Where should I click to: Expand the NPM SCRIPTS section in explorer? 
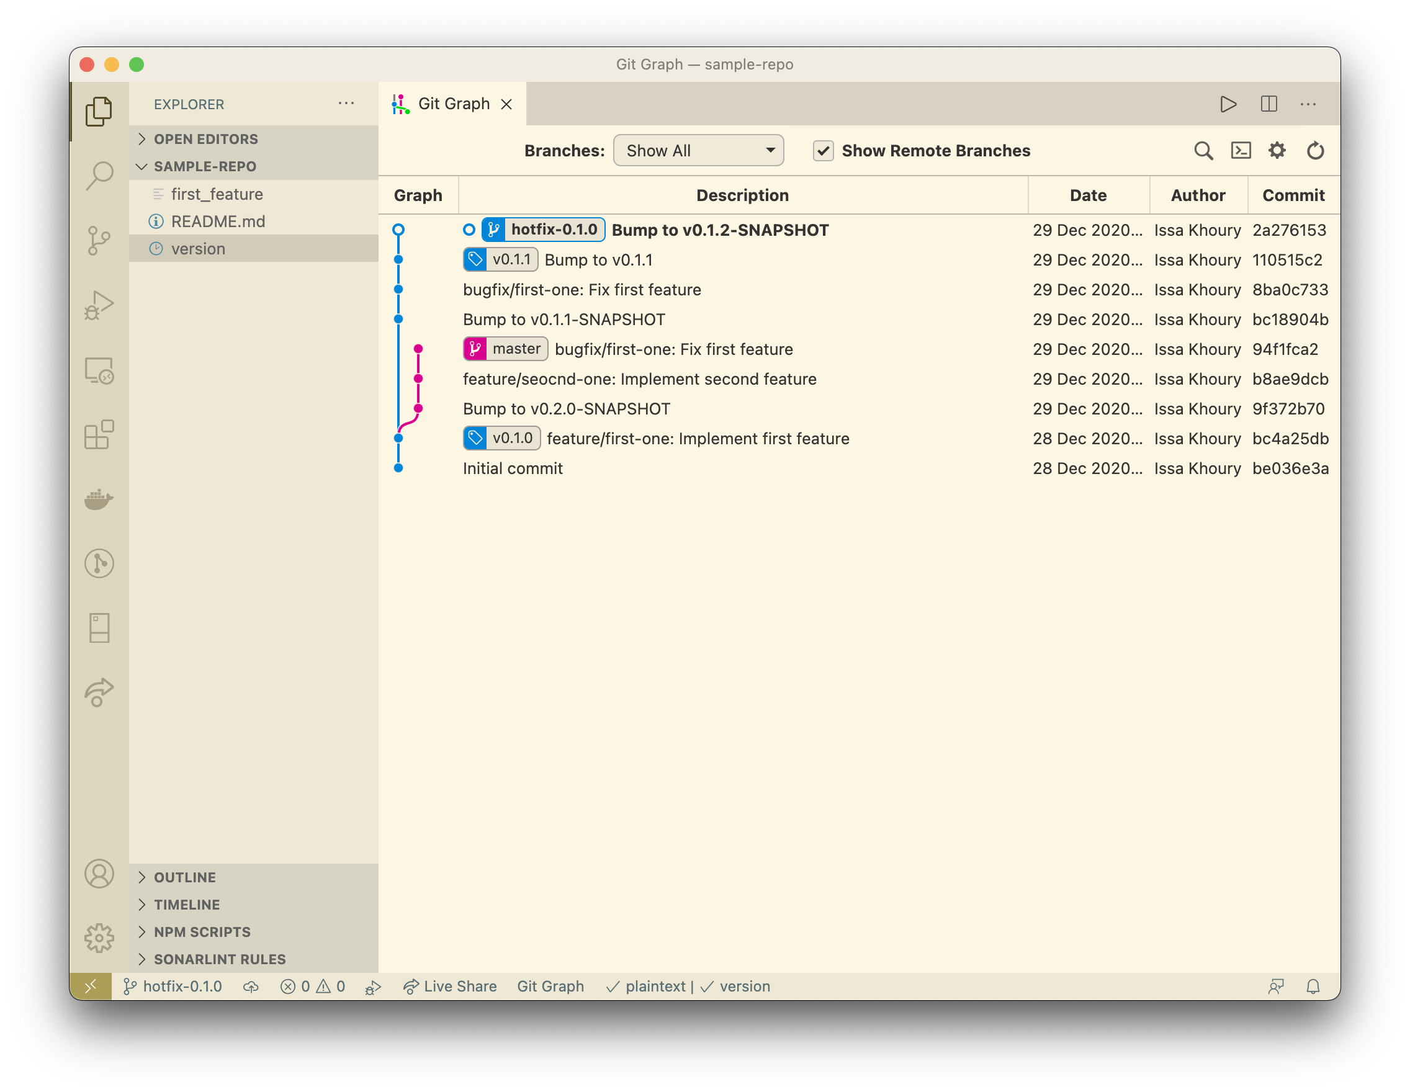200,932
